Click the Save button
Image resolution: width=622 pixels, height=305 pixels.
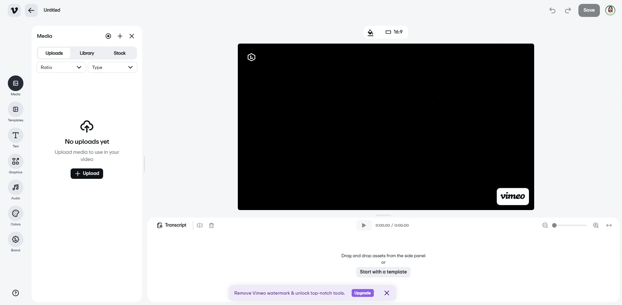[589, 10]
